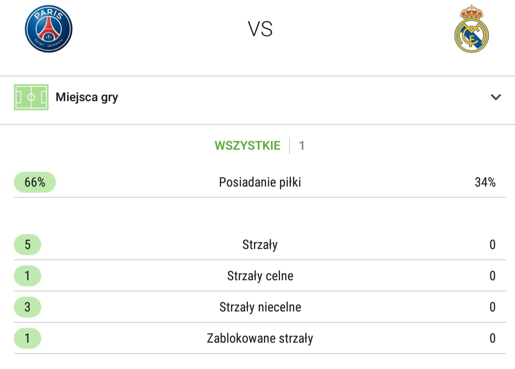The height and width of the screenshot is (369, 515).
Task: Click the Strzały celne label
Action: 260,276
